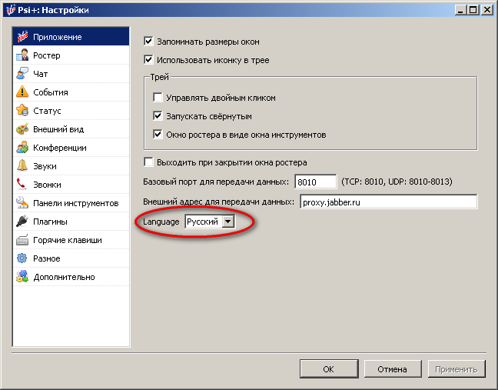
Task: Select Конференции in the settings list
Action: (x=59, y=148)
